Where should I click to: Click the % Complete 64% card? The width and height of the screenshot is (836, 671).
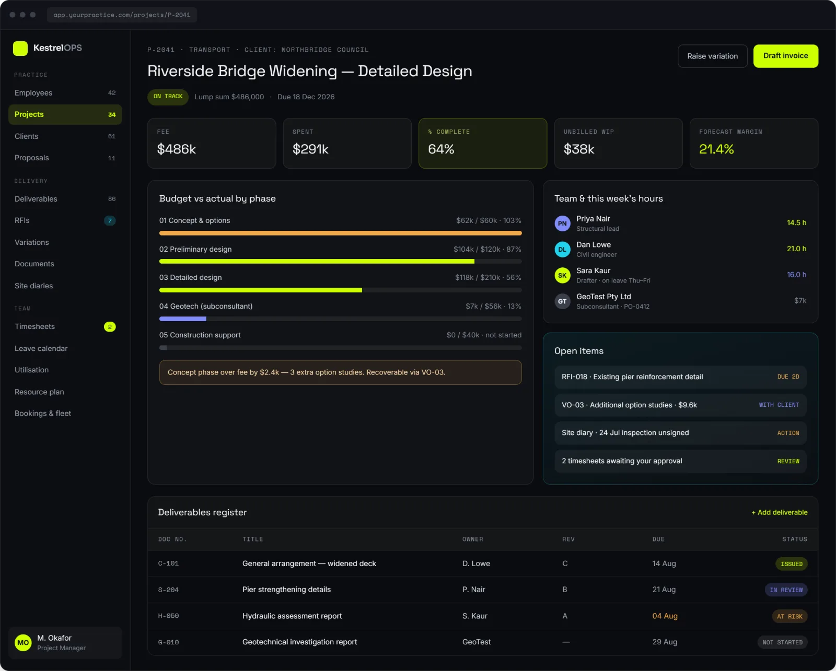point(483,143)
